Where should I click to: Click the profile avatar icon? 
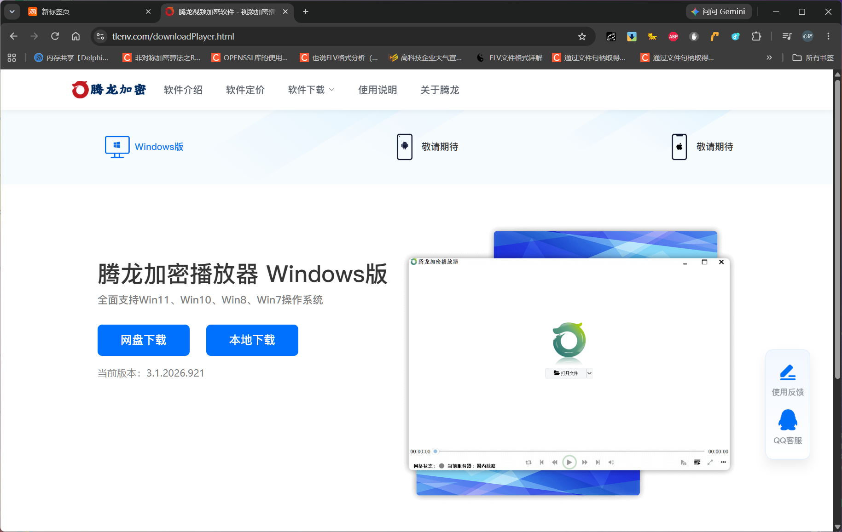[807, 36]
